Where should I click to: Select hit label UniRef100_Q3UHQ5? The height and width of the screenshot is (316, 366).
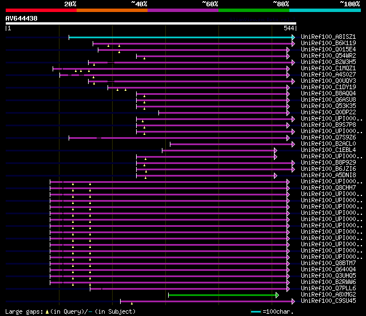click(x=328, y=276)
